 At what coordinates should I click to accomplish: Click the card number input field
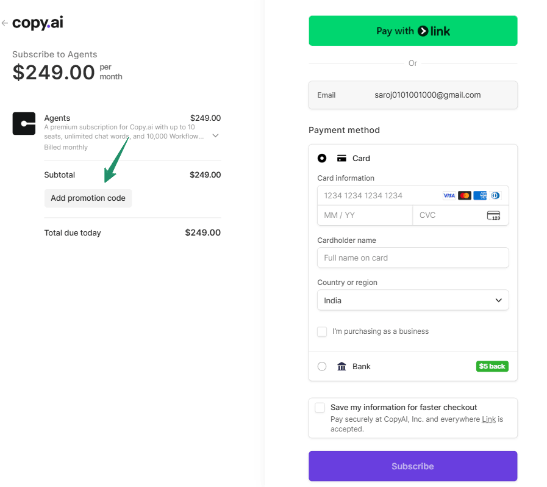(378, 195)
